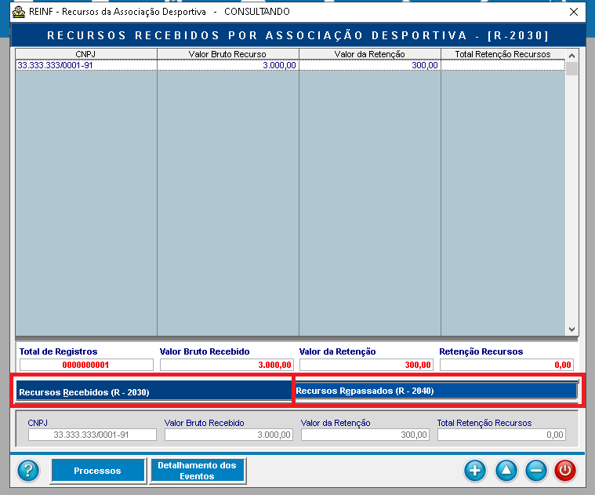Click the up-arrow triangle round icon
Viewport: 595px width, 495px height.
point(506,471)
